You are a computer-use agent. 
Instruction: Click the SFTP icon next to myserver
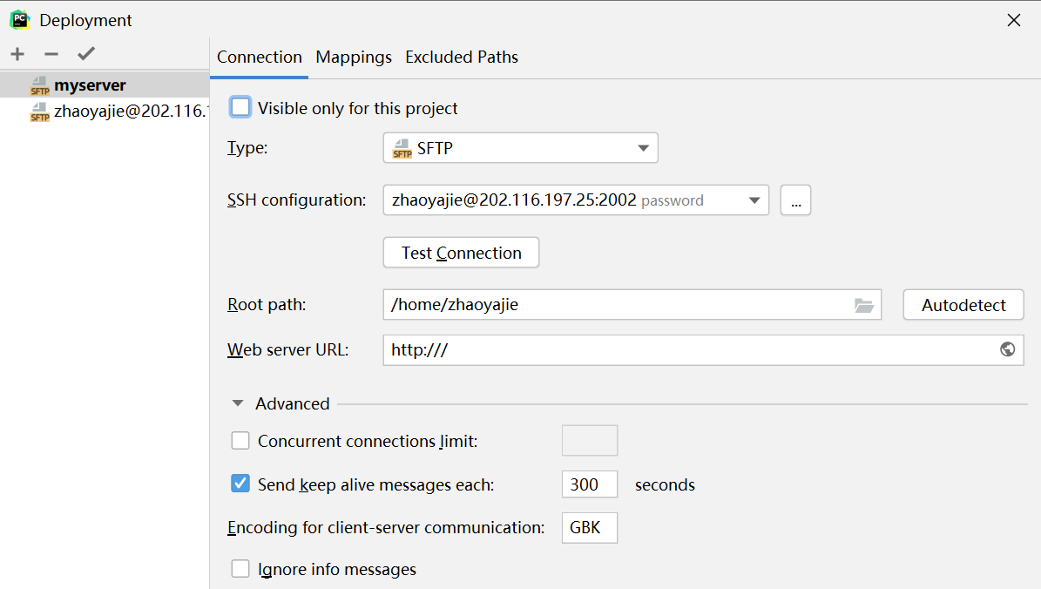40,85
